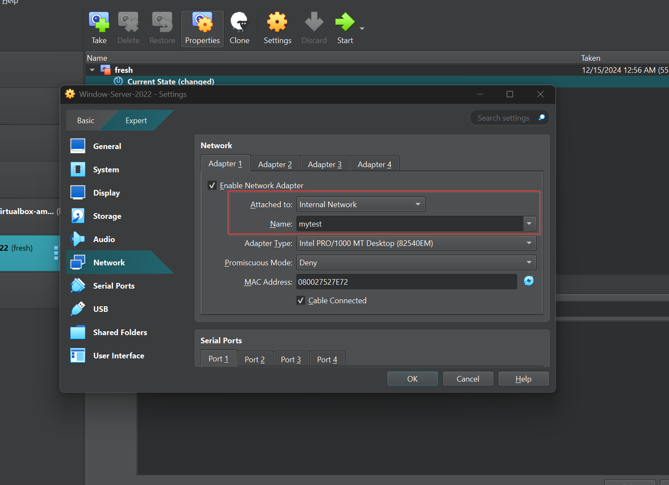Collapse the fresh snapshot tree node
669x485 pixels.
[x=92, y=70]
